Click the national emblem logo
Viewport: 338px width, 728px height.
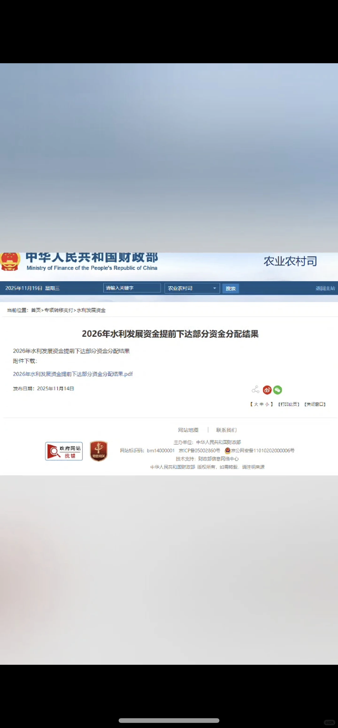(10, 262)
